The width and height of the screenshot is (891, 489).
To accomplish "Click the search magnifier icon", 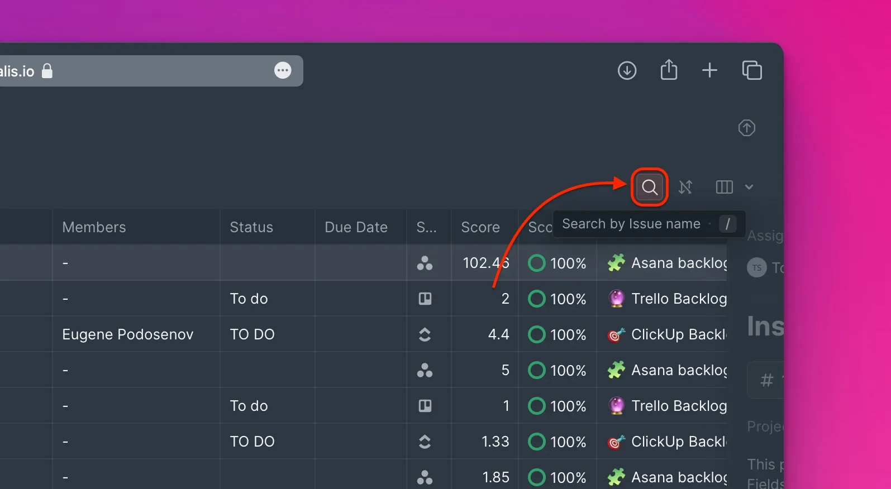I will (x=649, y=187).
